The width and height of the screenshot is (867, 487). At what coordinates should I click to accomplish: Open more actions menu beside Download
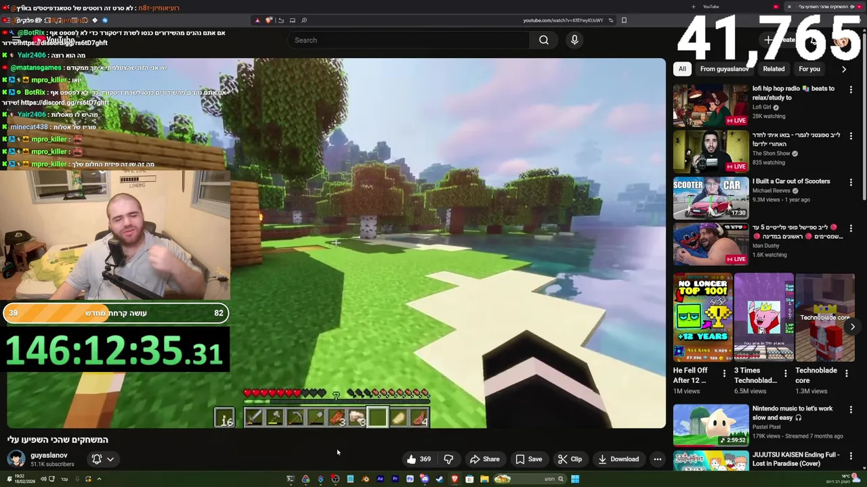click(x=657, y=459)
